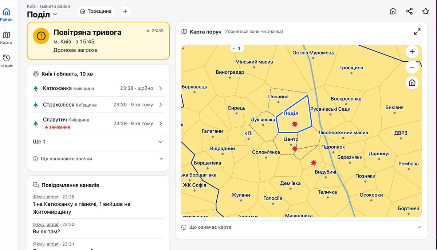437x250 pixels.
Task: Click the radar icon next to Київ і область
Action: pos(36,74)
